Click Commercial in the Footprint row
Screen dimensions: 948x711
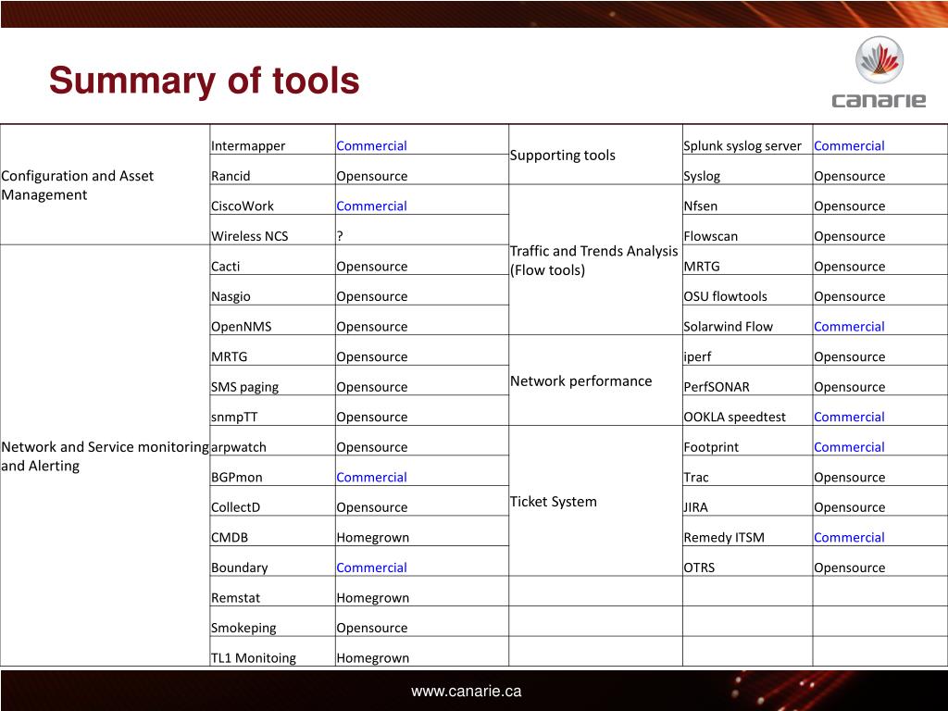pos(849,447)
